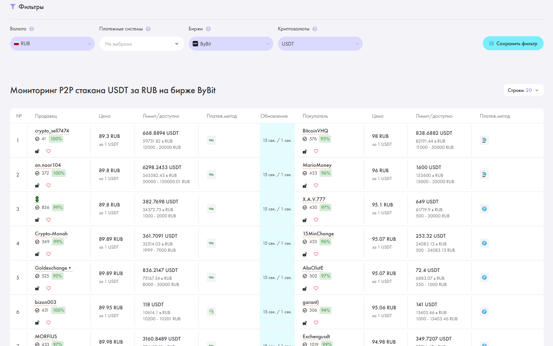Click Покупатель column header
This screenshot has height=346, width=553.
[x=315, y=116]
